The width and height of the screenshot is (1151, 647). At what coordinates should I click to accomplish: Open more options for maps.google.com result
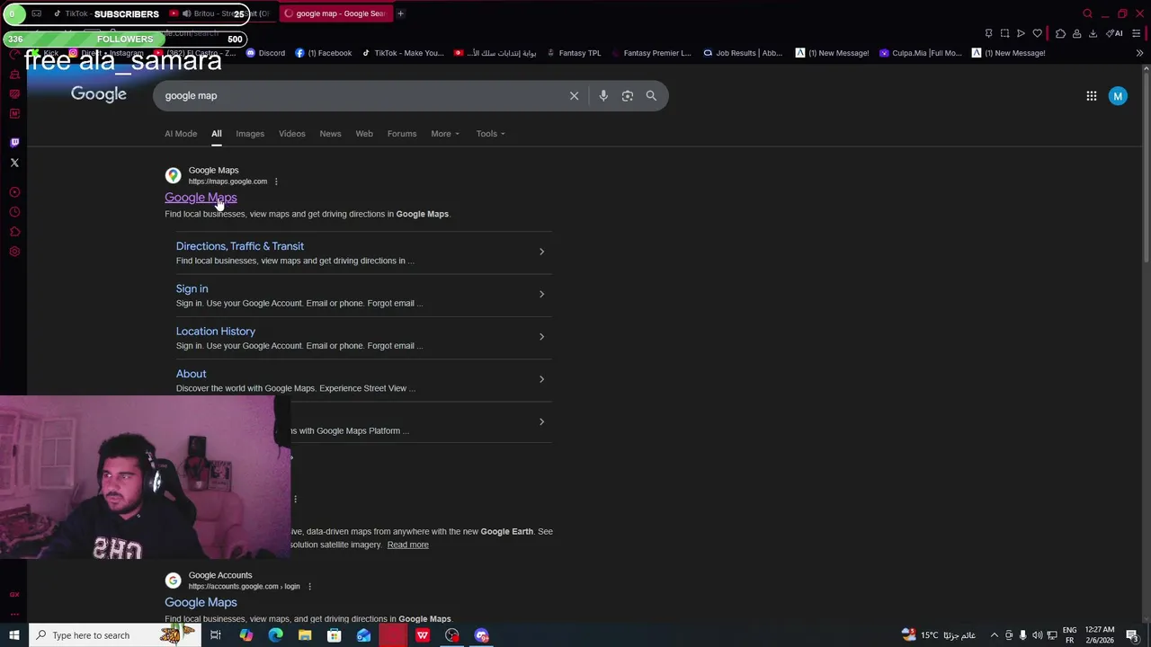coord(276,182)
